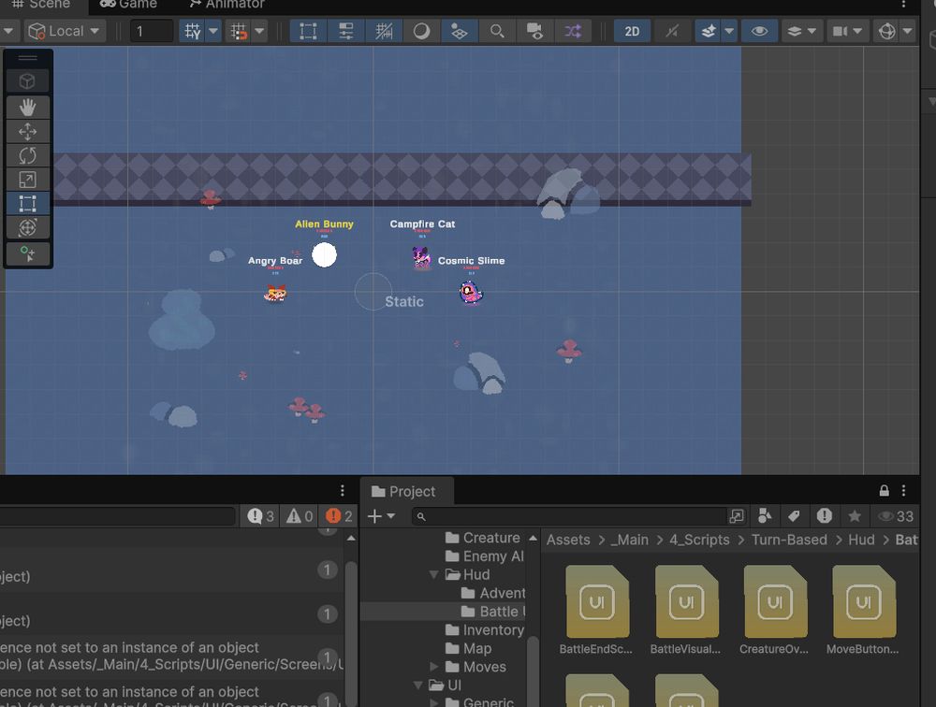Click the search by label tag icon
This screenshot has height=707, width=936.
coord(794,516)
